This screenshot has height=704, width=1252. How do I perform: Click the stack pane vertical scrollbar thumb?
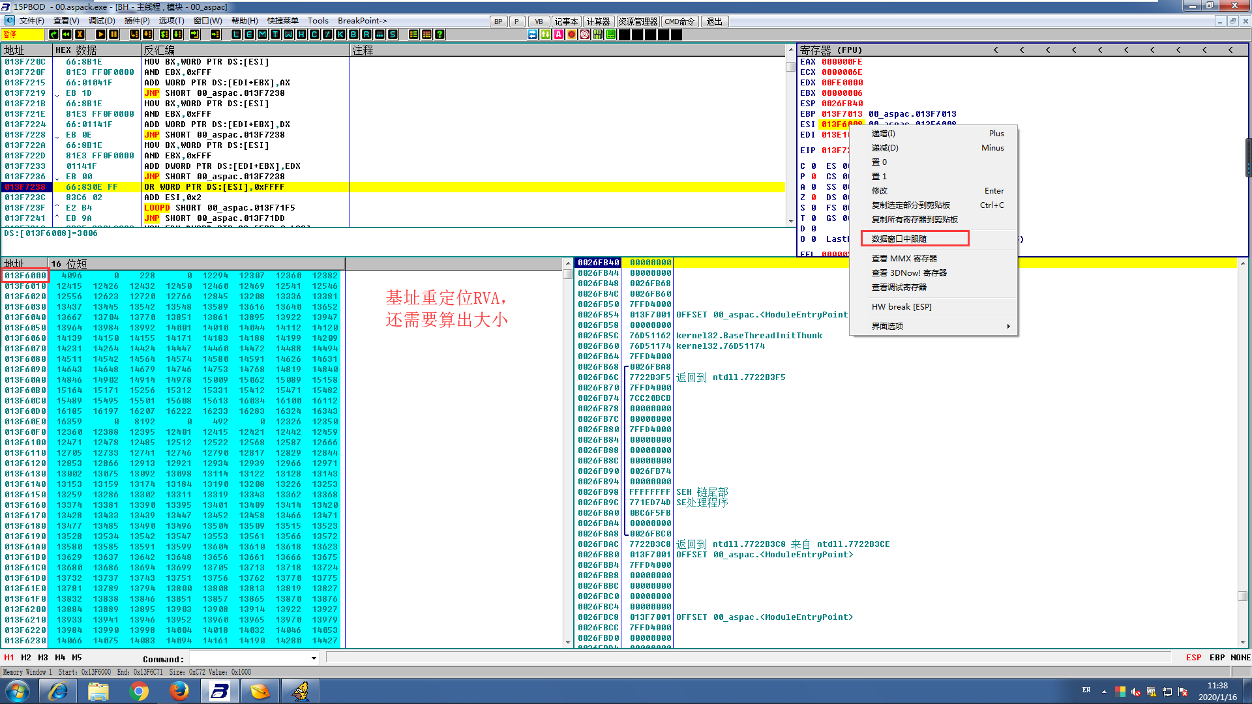click(1242, 596)
